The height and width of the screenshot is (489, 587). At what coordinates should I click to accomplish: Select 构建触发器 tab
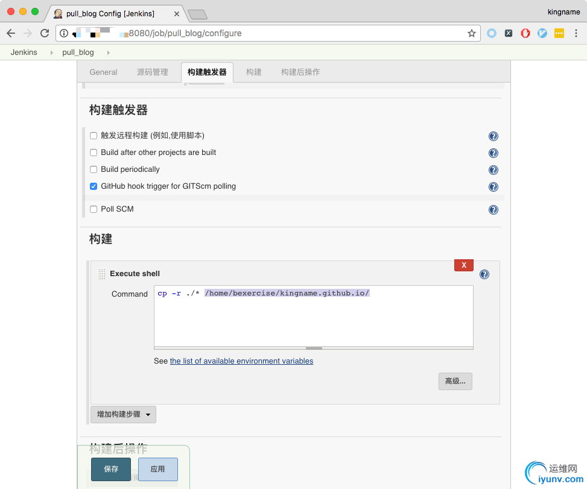(207, 72)
